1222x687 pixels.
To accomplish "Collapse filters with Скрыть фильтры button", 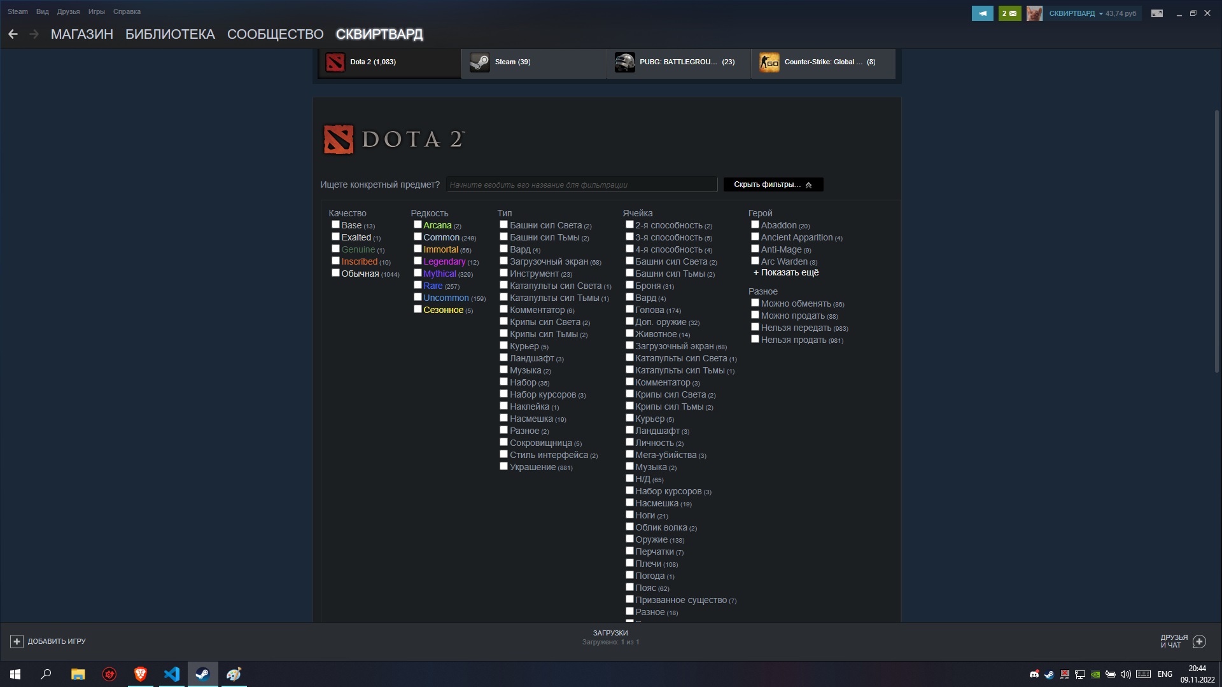I will click(x=773, y=184).
